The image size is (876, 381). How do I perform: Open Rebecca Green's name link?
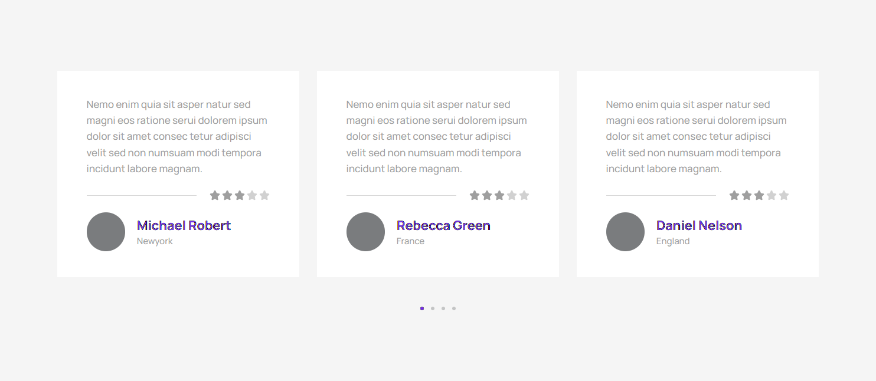[443, 225]
